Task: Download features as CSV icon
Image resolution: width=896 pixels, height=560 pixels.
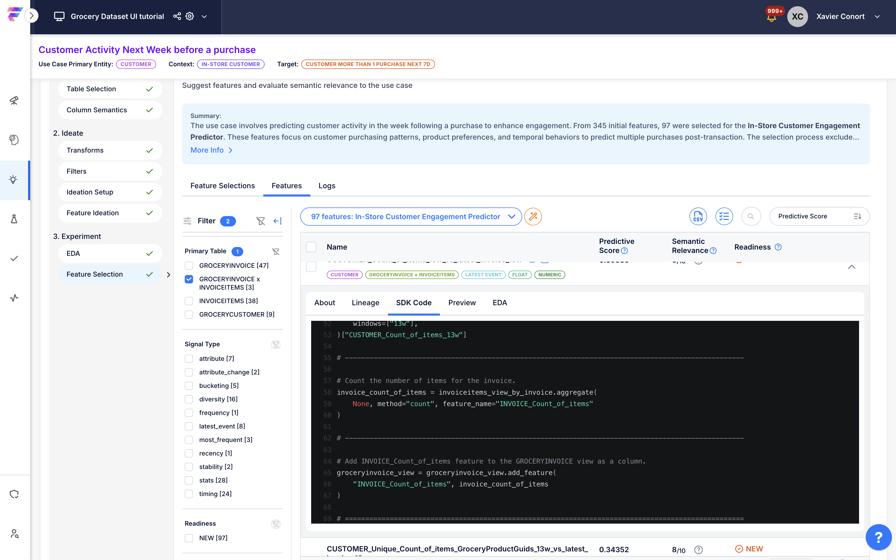Action: click(698, 216)
